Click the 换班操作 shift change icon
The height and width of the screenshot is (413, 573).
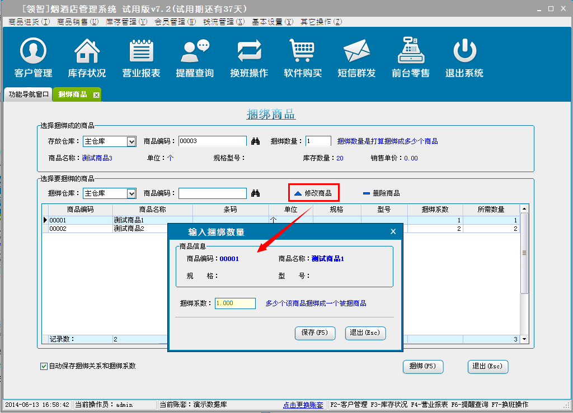(249, 58)
